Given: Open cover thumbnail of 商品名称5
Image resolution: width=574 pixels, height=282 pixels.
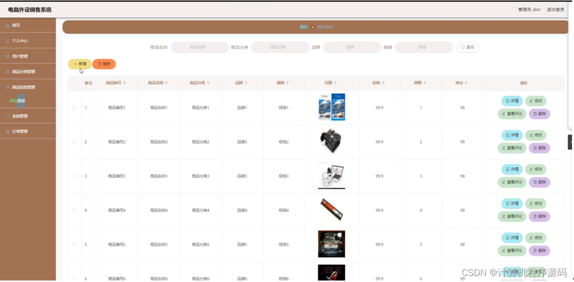Looking at the screenshot, I should pos(331,244).
